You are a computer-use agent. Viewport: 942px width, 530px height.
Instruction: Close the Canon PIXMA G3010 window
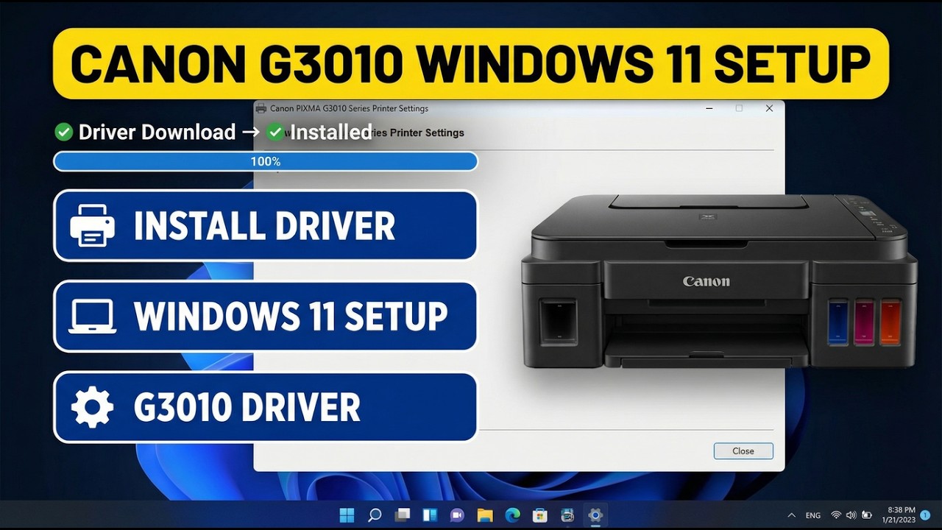click(x=769, y=108)
